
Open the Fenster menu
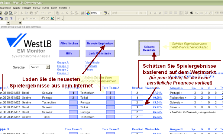click(63, 8)
